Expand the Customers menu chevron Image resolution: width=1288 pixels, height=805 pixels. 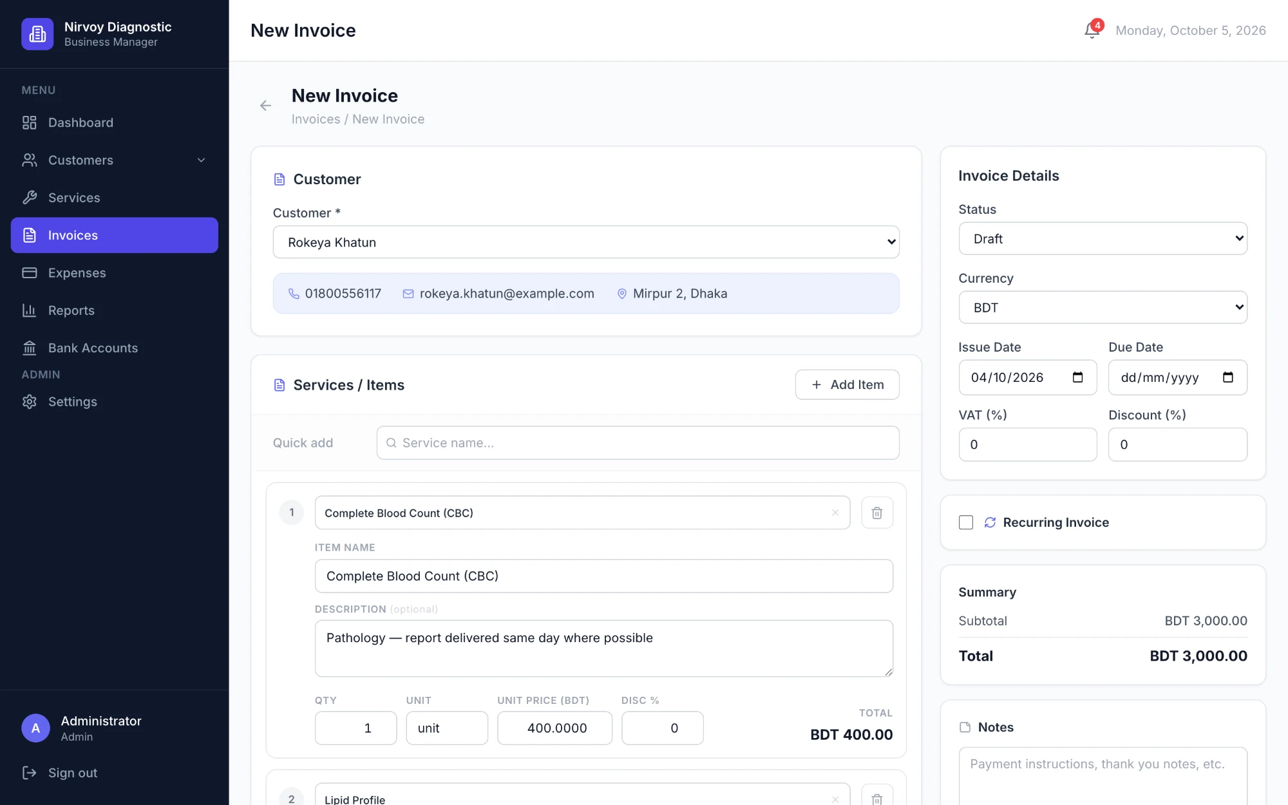(x=201, y=160)
